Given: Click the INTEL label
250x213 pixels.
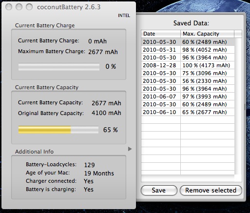Looking at the screenshot, I should [x=124, y=16].
